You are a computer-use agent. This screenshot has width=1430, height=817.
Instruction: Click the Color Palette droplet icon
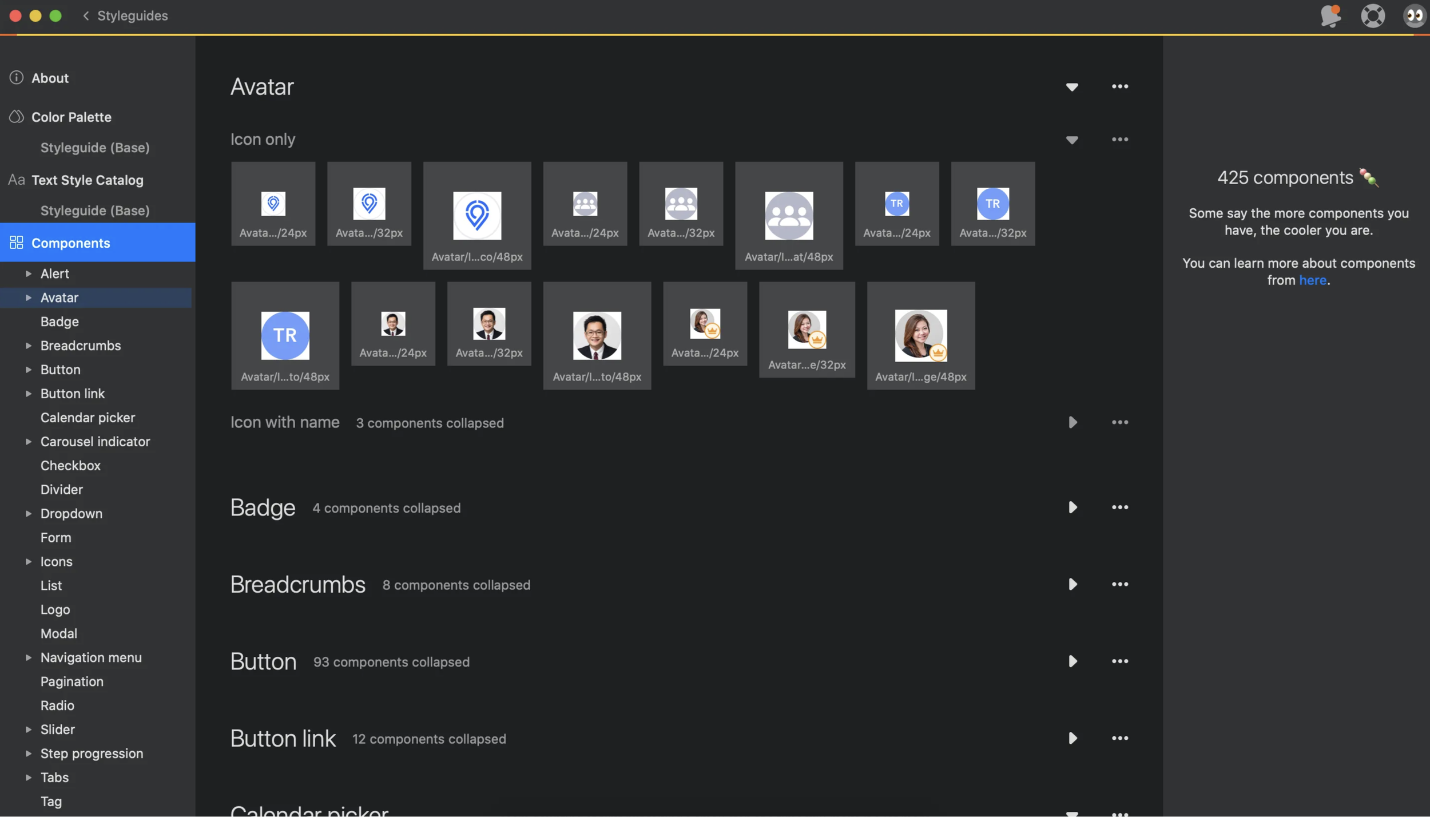point(17,117)
